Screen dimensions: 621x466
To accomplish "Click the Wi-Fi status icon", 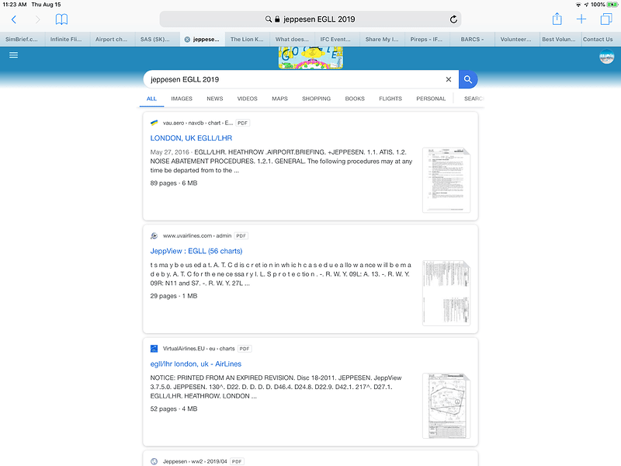I will tap(578, 5).
